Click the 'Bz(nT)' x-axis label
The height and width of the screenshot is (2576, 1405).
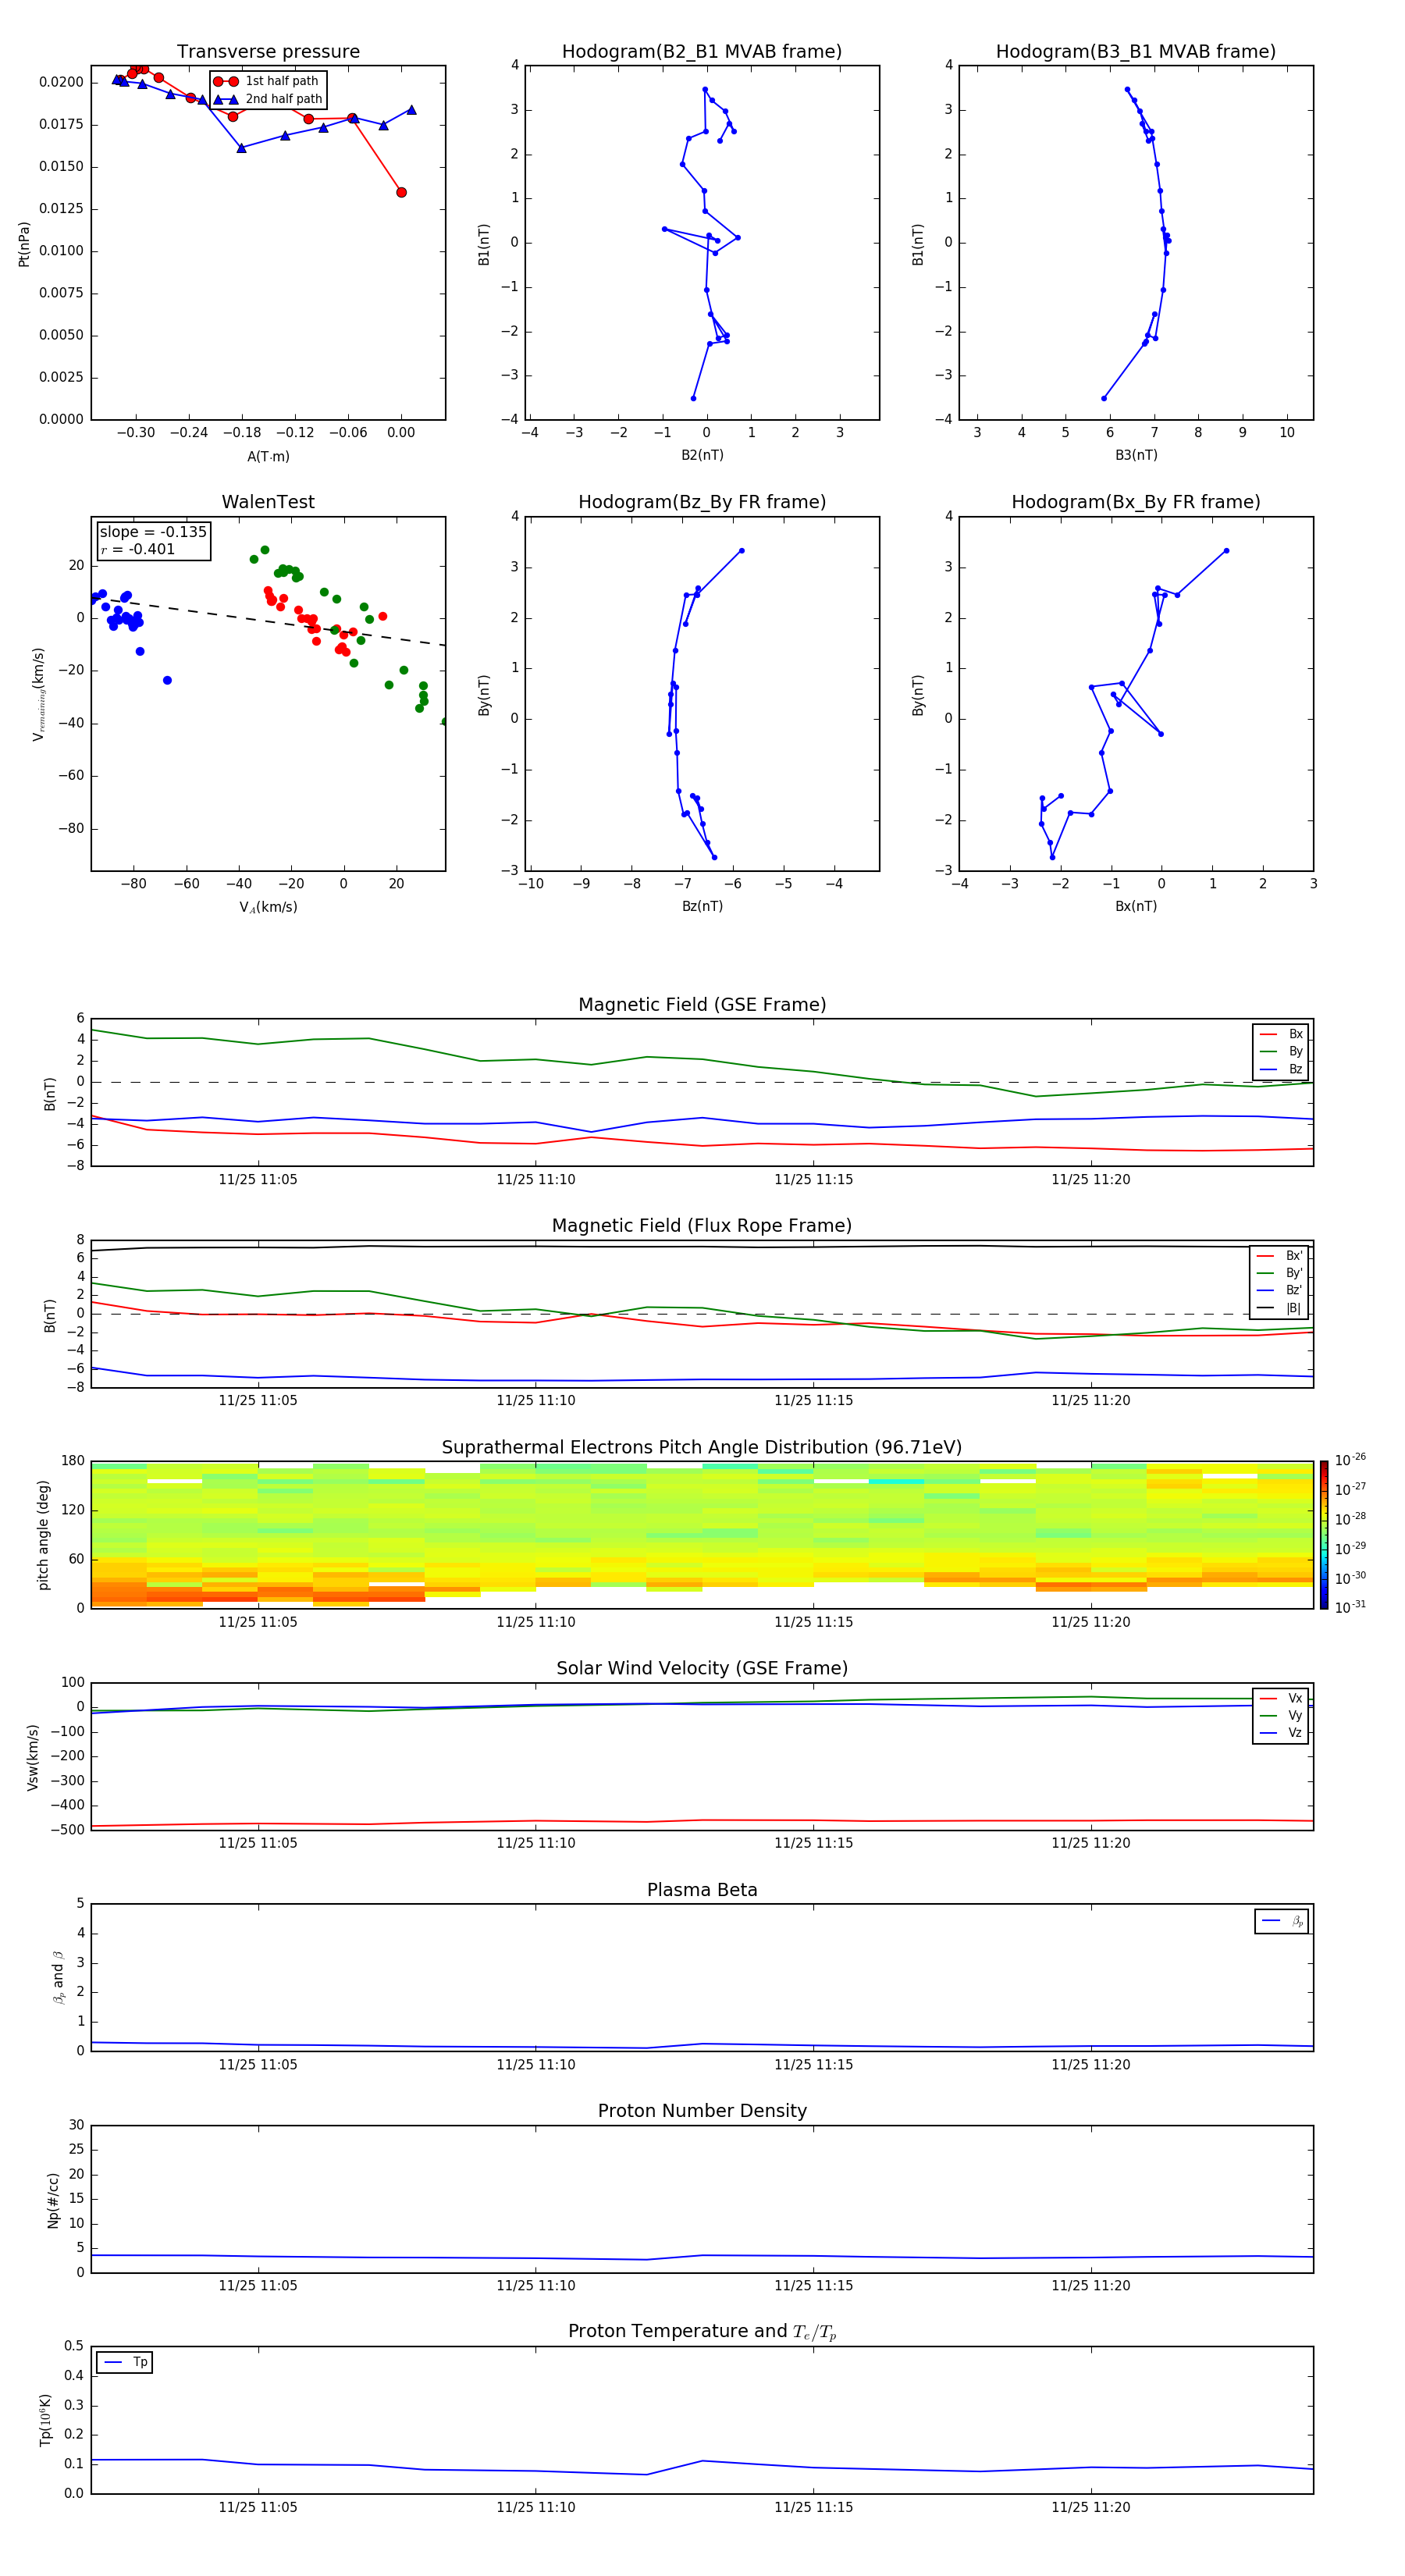click(702, 906)
